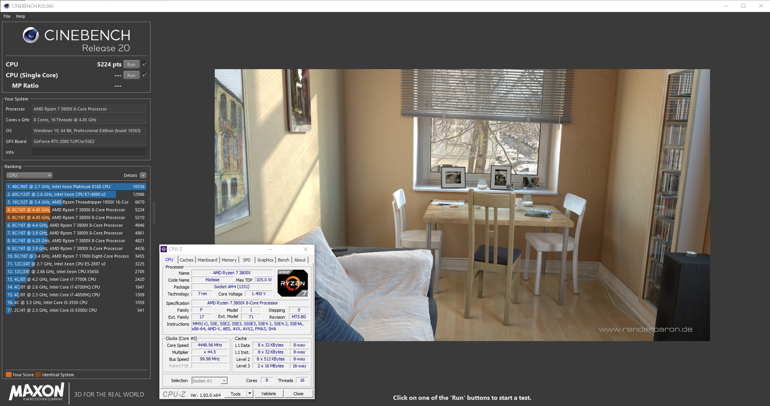Click the CPU-Z window title icon

164,249
